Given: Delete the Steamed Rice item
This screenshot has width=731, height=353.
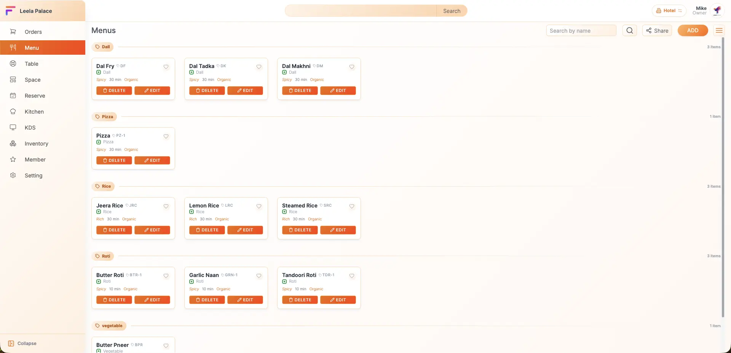Looking at the screenshot, I should coord(300,230).
